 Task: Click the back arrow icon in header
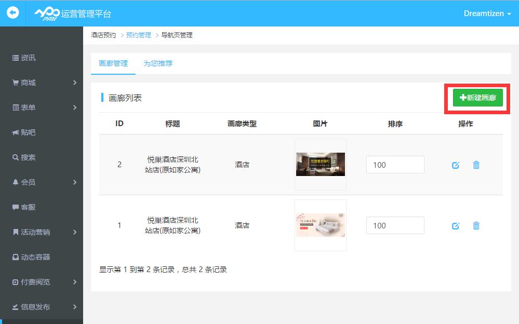tap(12, 13)
